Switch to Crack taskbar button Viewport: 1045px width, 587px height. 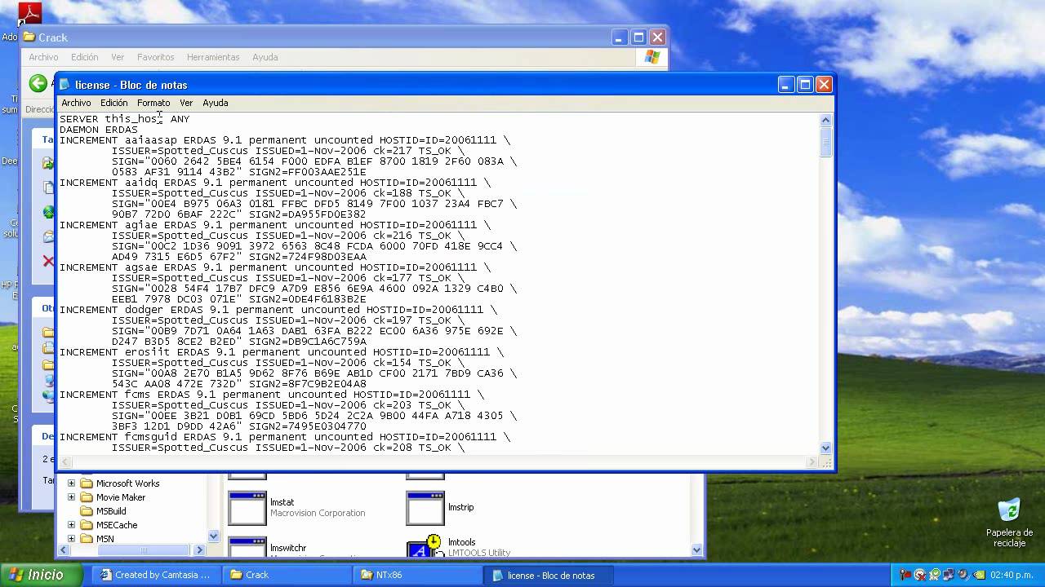[x=286, y=575]
